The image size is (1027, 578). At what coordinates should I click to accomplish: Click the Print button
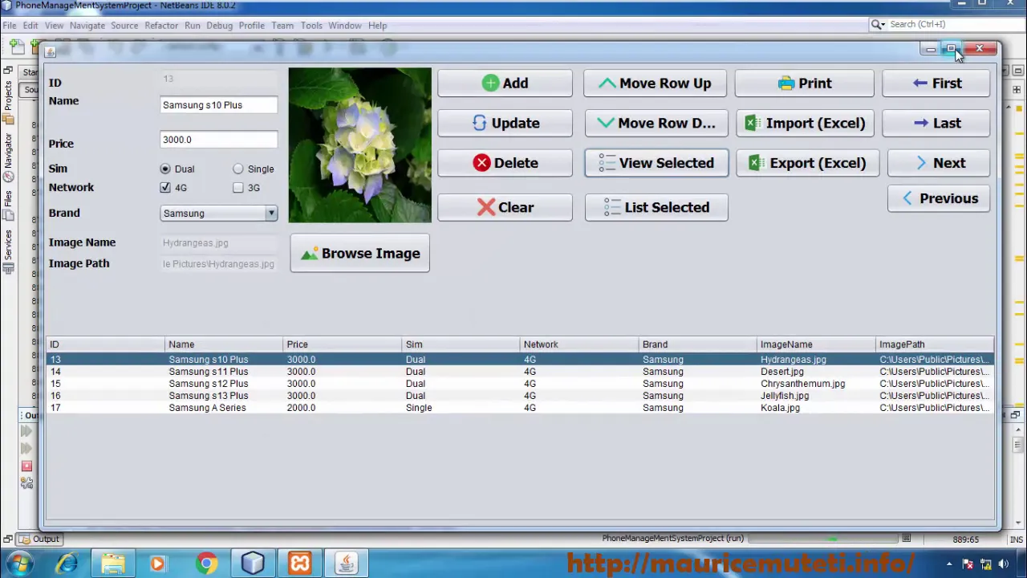pyautogui.click(x=804, y=83)
